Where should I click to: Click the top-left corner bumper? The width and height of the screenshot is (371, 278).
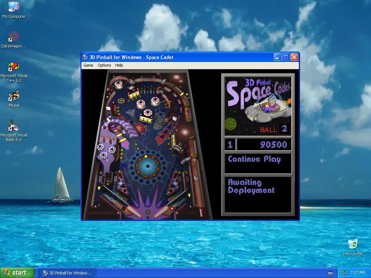118,84
